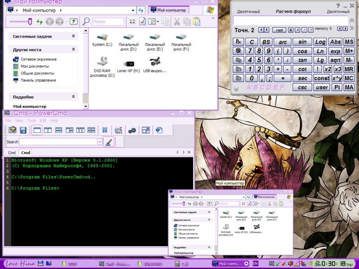The width and height of the screenshot is (359, 269).
Task: Switch to the first Cmd tab
Action: [x=12, y=152]
